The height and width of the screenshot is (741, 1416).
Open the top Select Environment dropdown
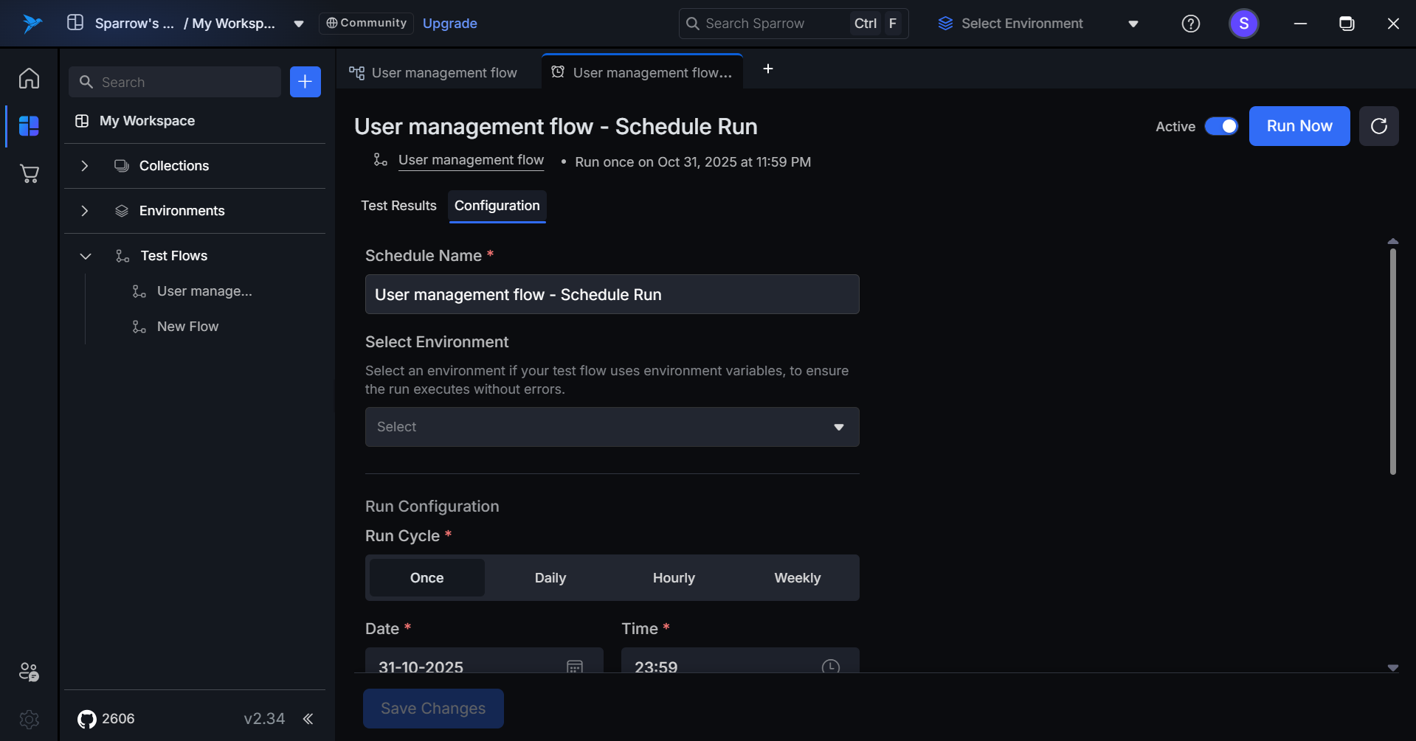(x=1037, y=24)
